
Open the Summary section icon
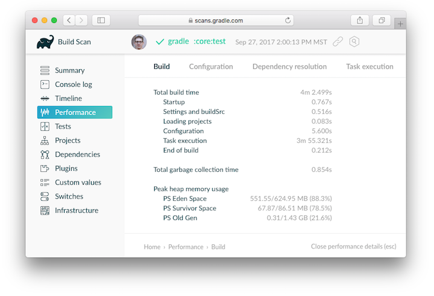click(x=45, y=71)
